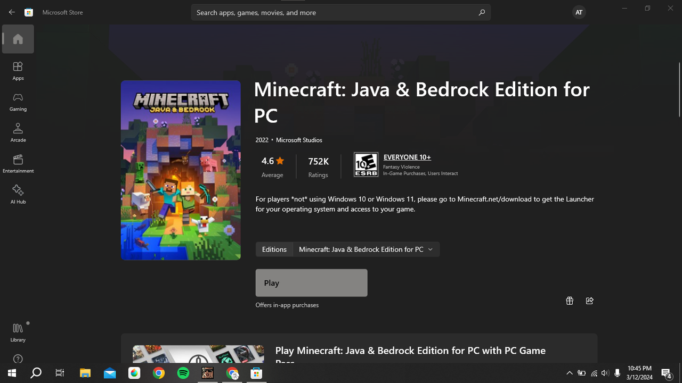Viewport: 682px width, 383px height.
Task: Click 'Offers in-app purchases' text
Action: click(287, 305)
